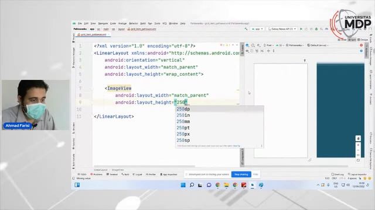Click the design zoom in plus button
This screenshot has width=375, height=210.
(x=358, y=145)
